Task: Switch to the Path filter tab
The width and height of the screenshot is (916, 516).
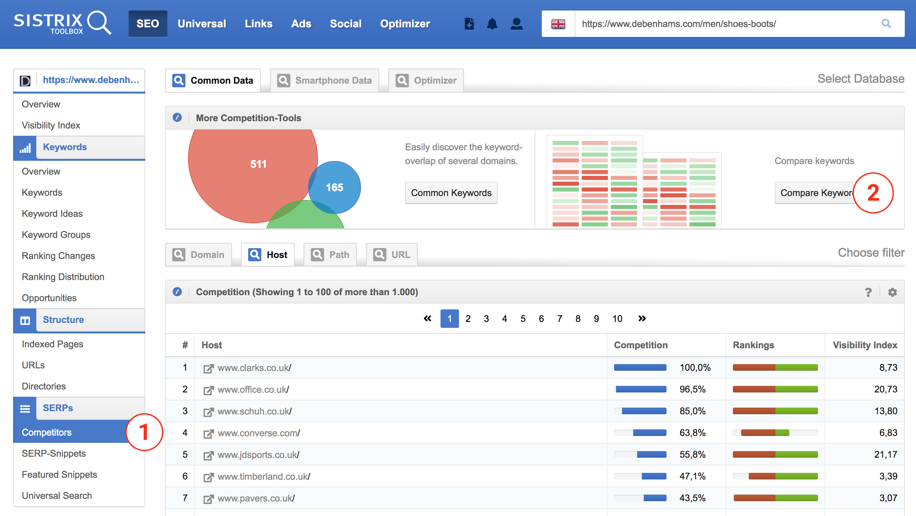Action: click(330, 255)
